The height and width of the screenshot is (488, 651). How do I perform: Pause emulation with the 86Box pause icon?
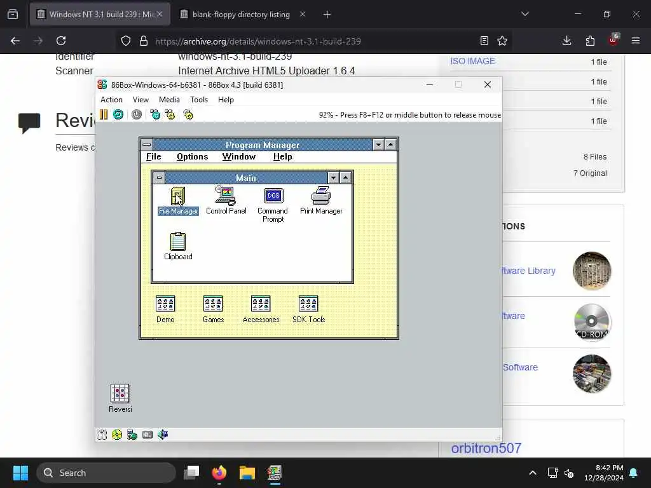(104, 114)
